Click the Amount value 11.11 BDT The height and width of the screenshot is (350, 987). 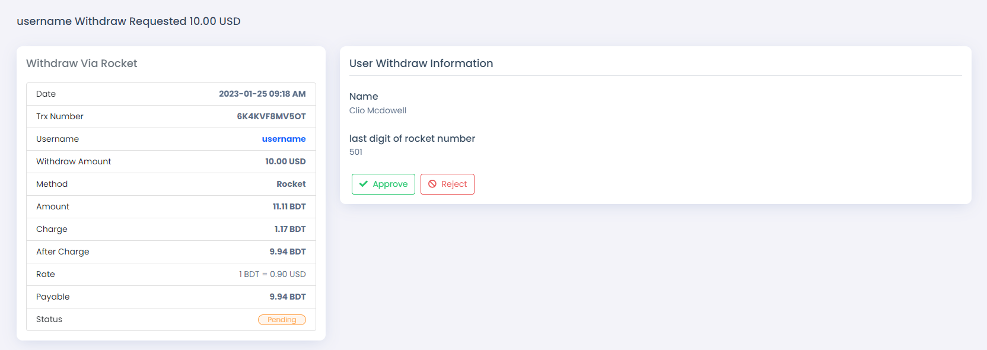(289, 206)
